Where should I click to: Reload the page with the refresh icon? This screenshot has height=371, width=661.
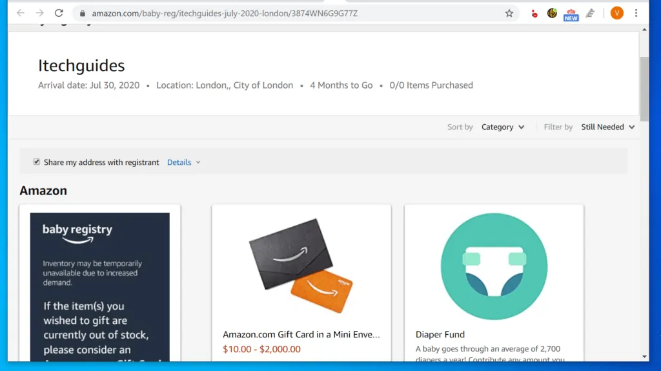(59, 13)
